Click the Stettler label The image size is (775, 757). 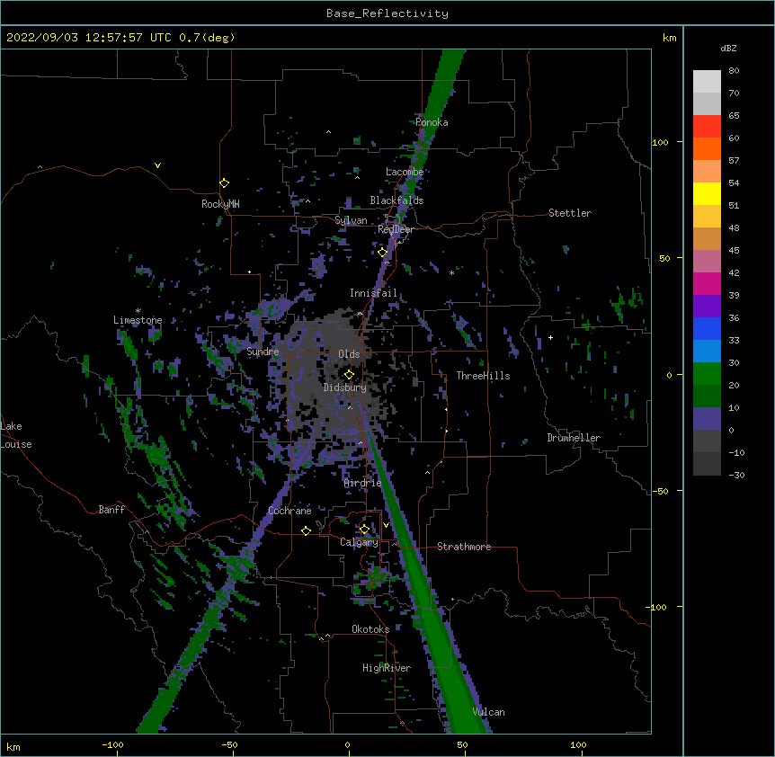[x=570, y=213]
